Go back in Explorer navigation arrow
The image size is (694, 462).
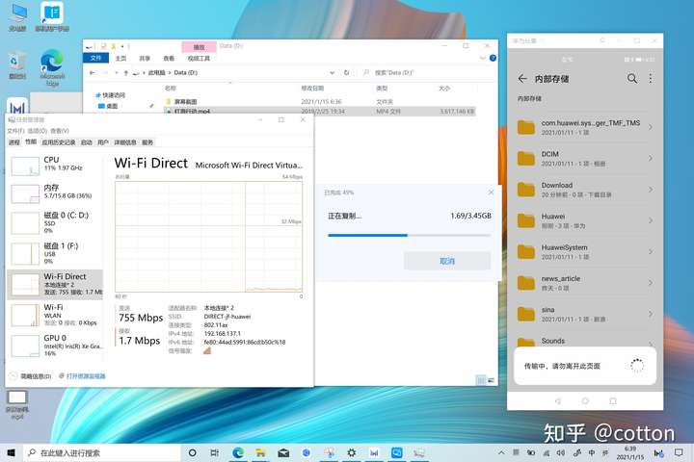[x=93, y=72]
